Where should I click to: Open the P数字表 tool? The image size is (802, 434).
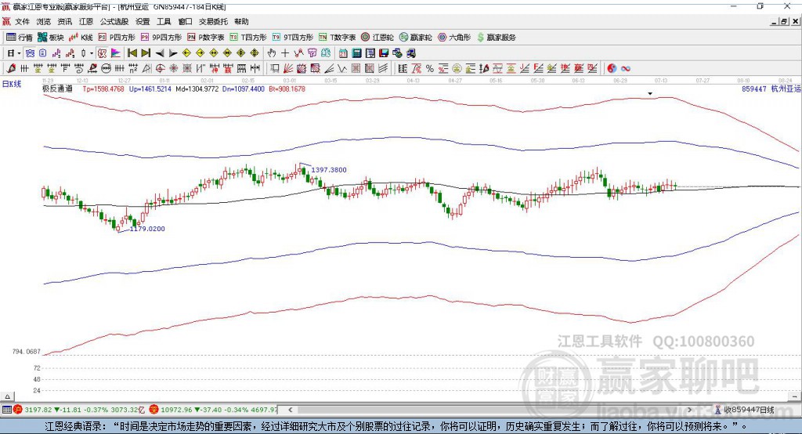pyautogui.click(x=206, y=38)
